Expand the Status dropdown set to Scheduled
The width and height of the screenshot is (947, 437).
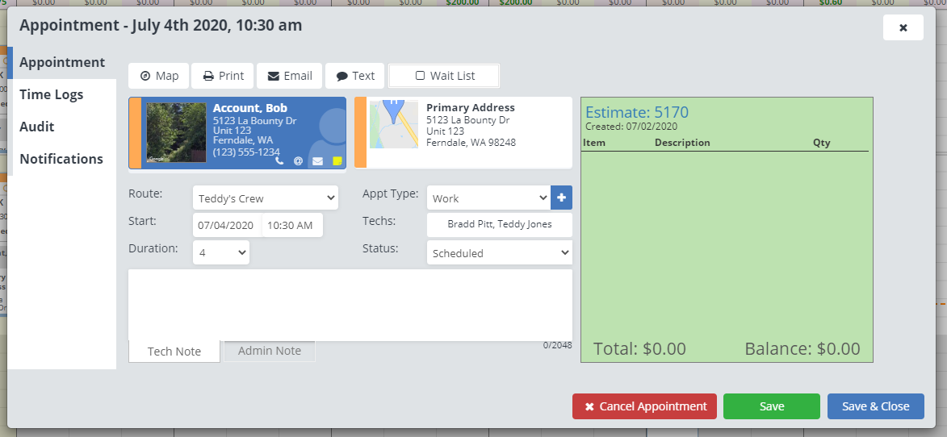pos(499,253)
